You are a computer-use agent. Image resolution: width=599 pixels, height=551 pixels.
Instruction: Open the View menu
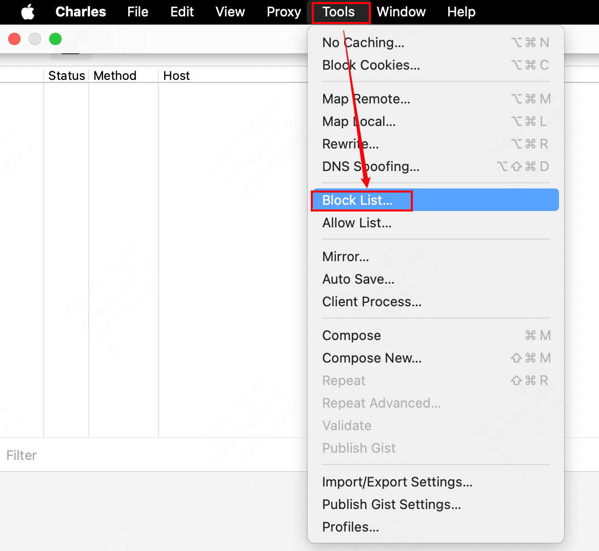230,12
